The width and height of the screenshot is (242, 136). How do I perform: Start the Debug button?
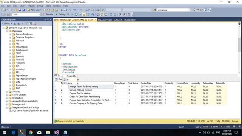60,14
